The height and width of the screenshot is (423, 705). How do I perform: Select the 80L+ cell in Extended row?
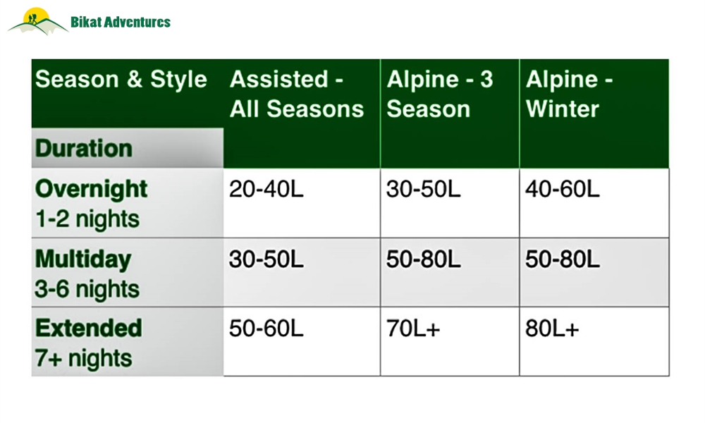pos(594,342)
